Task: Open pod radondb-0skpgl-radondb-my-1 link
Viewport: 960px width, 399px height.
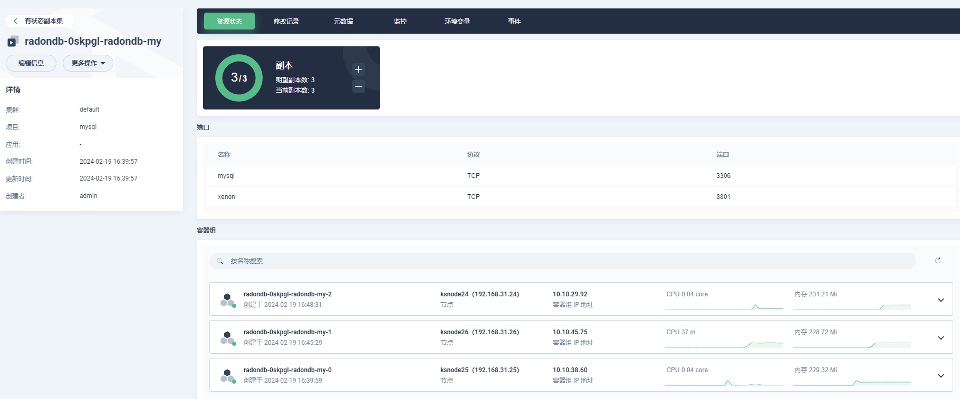Action: click(287, 332)
